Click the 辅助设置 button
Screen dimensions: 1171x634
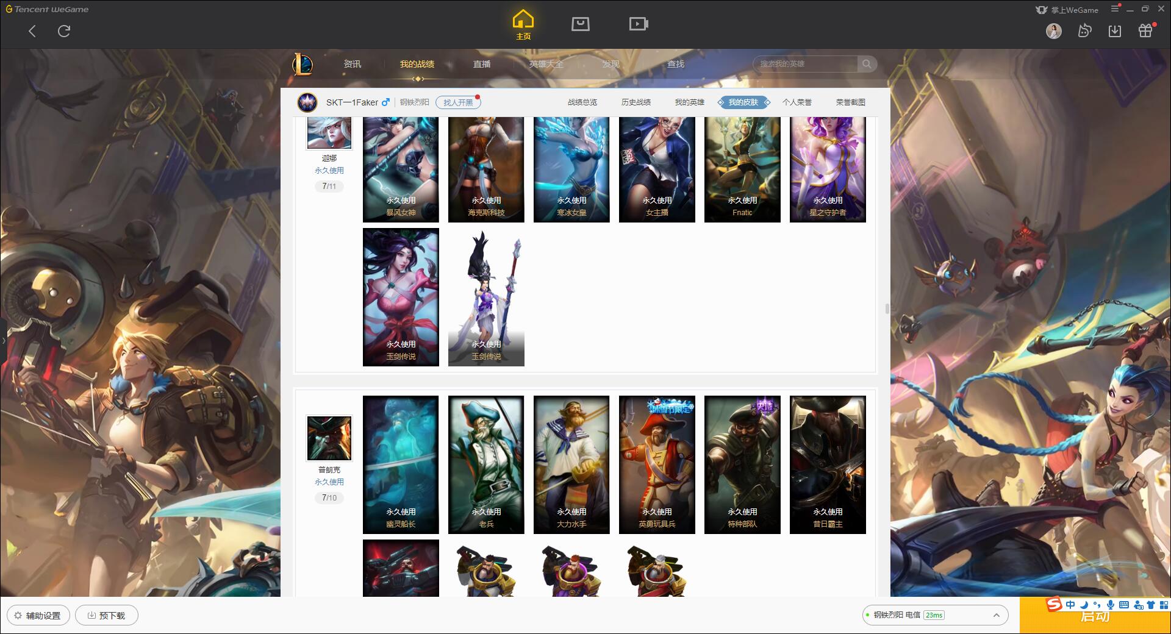(38, 615)
